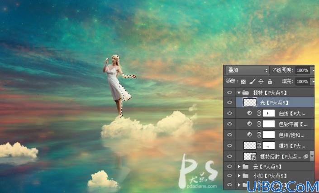Click the group name 云【P大点S】
Image resolution: width=319 pixels, height=193 pixels.
pos(267,167)
